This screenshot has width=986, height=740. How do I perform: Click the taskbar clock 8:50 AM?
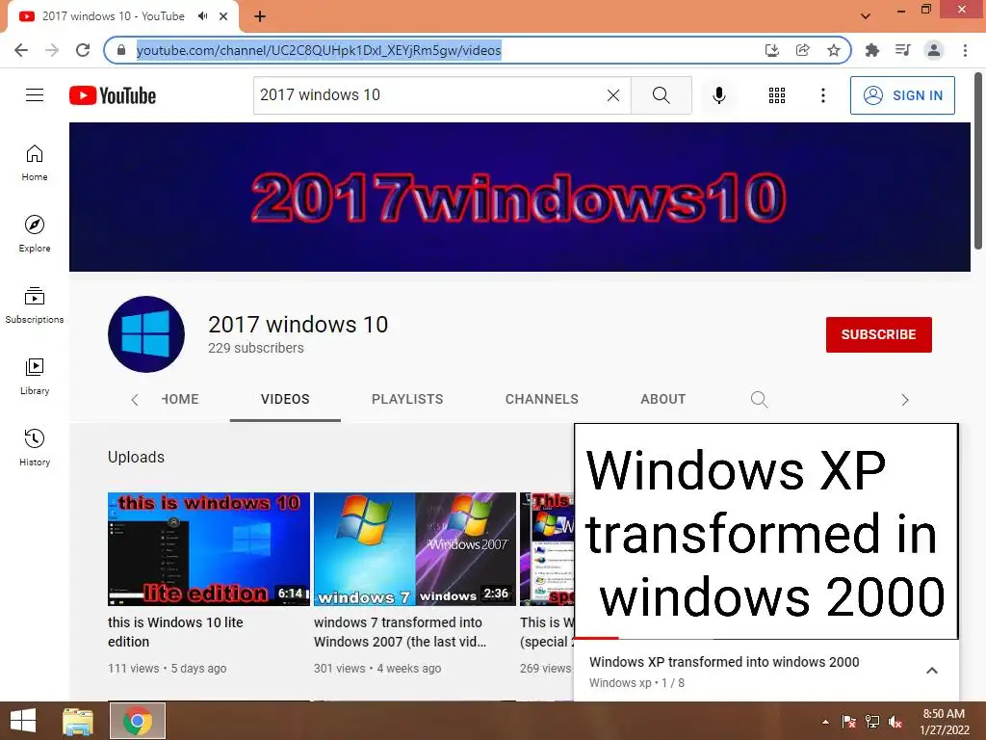944,722
